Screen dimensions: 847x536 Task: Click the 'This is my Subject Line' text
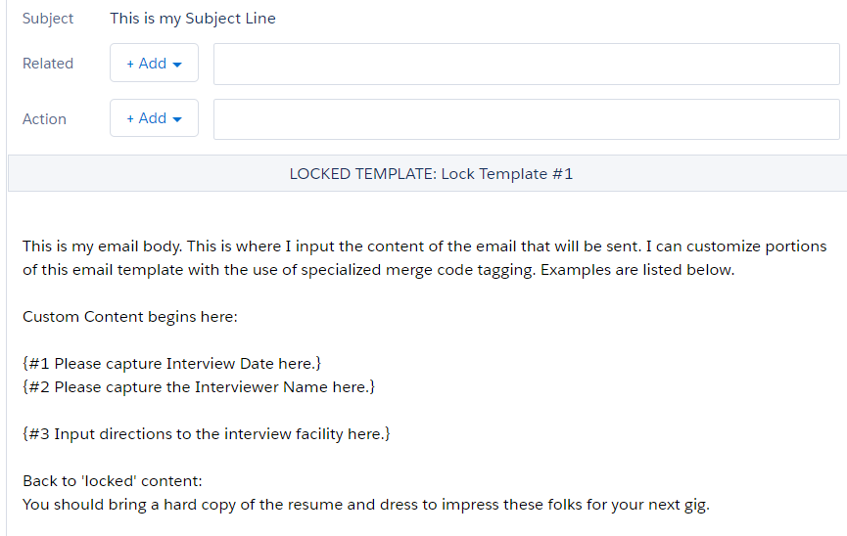[193, 19]
